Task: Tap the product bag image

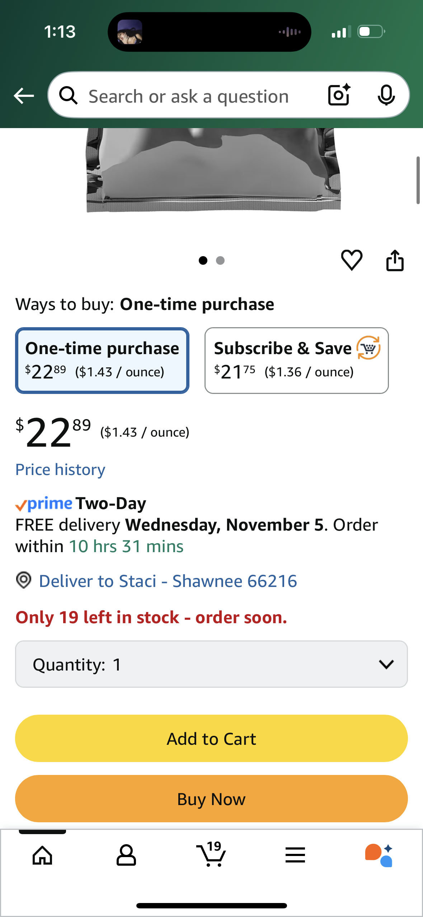Action: pos(213,169)
